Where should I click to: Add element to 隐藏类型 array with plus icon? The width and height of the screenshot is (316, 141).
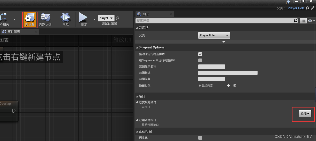228,86
